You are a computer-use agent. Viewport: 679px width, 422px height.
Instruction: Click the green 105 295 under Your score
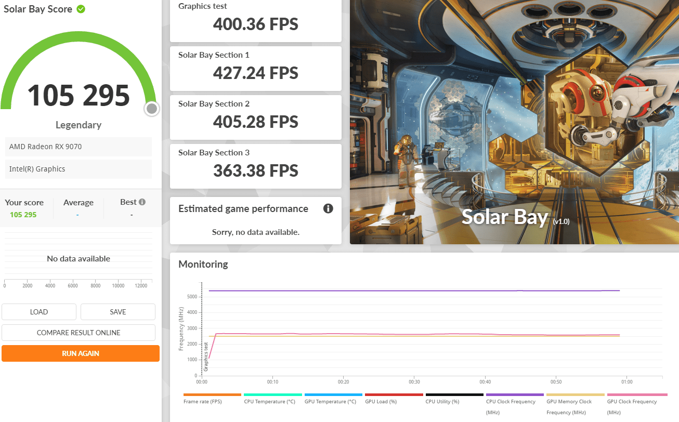[x=23, y=215]
